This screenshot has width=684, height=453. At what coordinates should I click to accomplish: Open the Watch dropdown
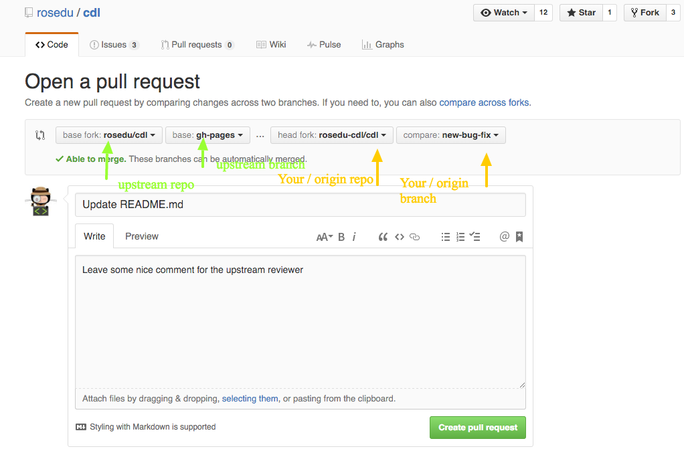504,13
